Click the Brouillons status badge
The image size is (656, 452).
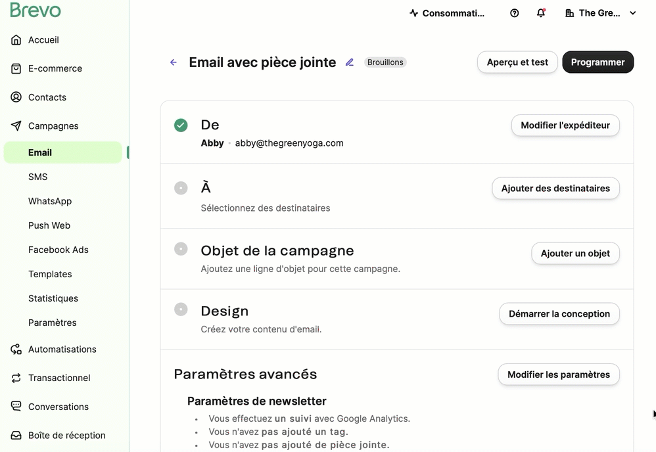click(x=385, y=62)
